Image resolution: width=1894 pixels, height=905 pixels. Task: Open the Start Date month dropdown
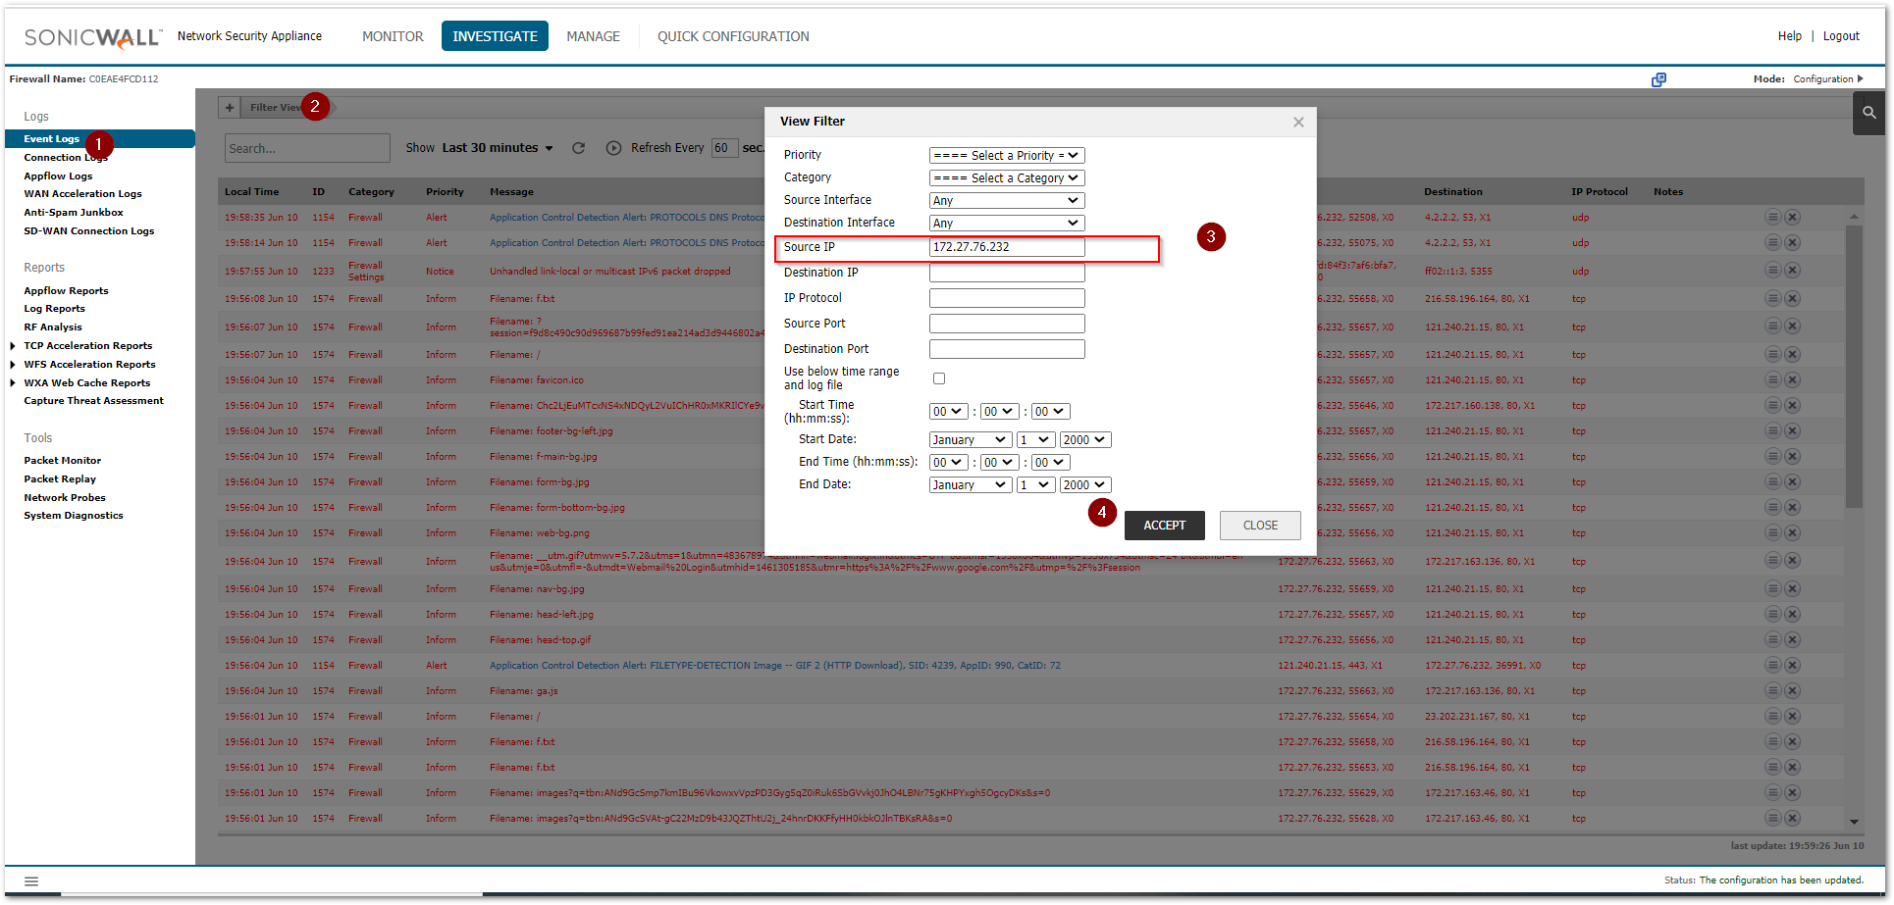(x=970, y=439)
